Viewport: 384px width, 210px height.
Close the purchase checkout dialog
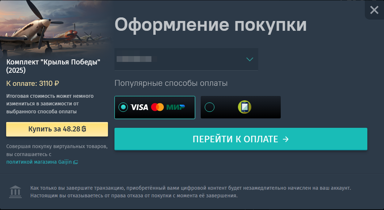coord(374,10)
